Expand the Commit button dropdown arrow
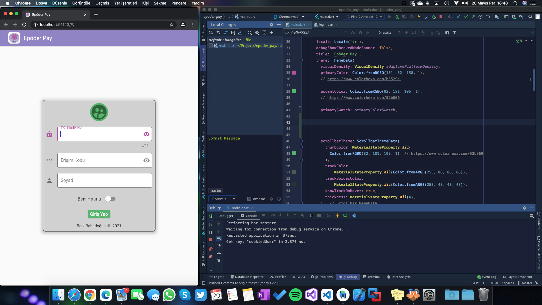The width and height of the screenshot is (542, 305). pyautogui.click(x=234, y=199)
